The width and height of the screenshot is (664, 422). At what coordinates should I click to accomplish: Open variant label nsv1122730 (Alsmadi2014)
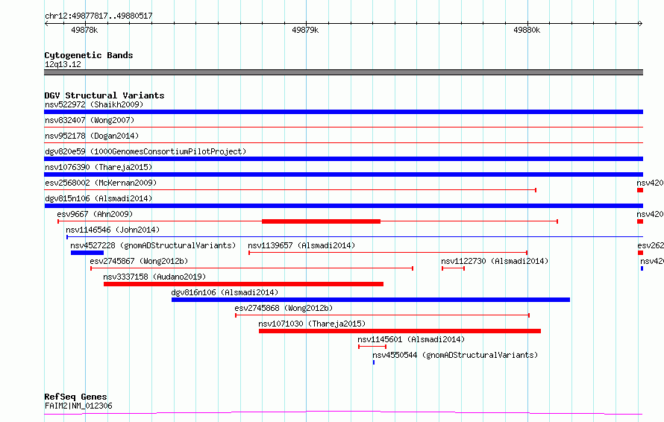point(495,261)
